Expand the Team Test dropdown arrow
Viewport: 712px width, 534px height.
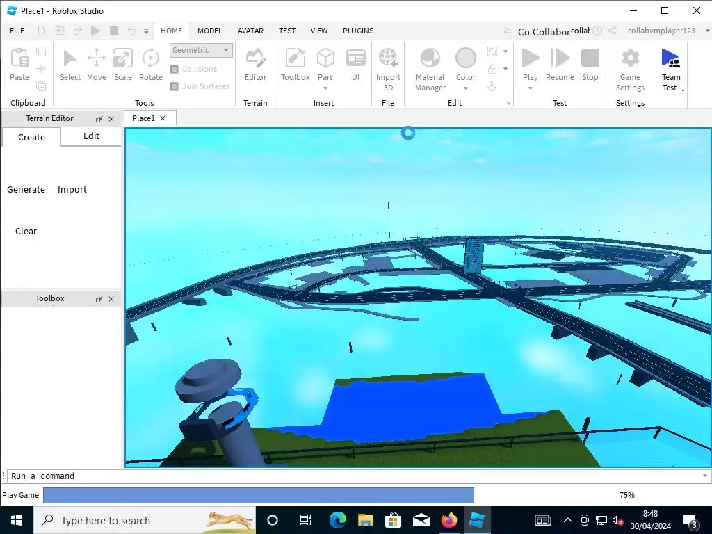click(683, 90)
